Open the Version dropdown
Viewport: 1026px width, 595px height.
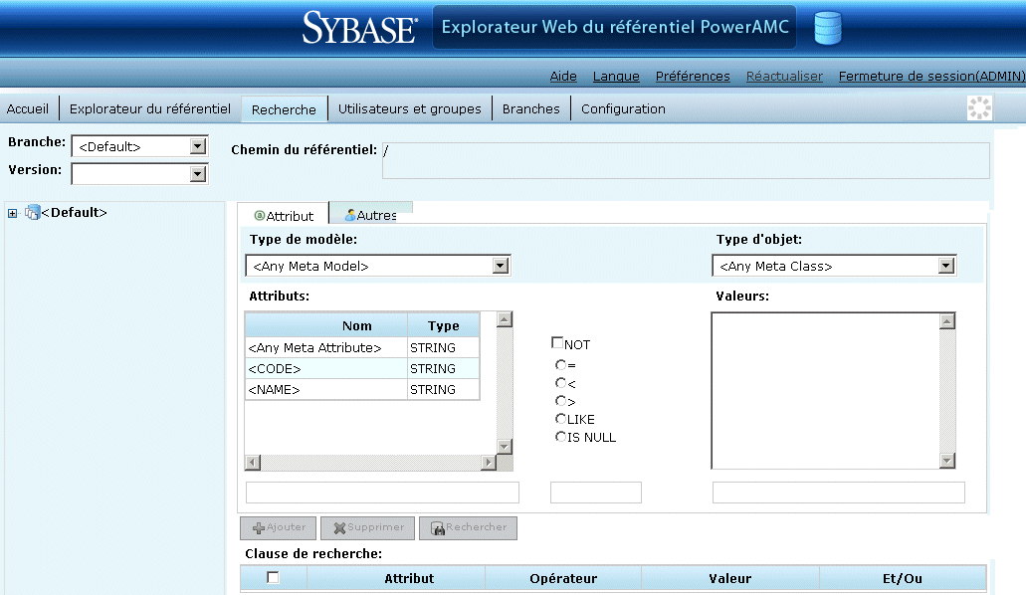tap(198, 173)
